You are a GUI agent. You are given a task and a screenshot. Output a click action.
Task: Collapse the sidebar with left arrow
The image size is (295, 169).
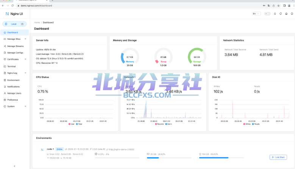[15, 166]
